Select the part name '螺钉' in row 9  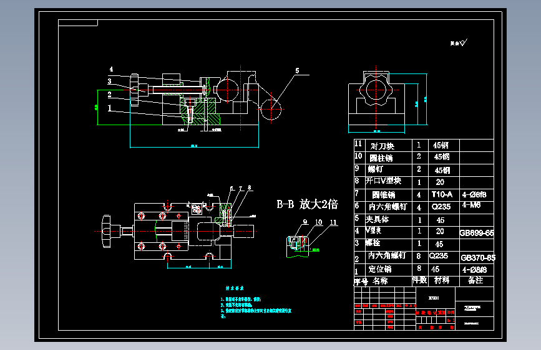(x=375, y=169)
